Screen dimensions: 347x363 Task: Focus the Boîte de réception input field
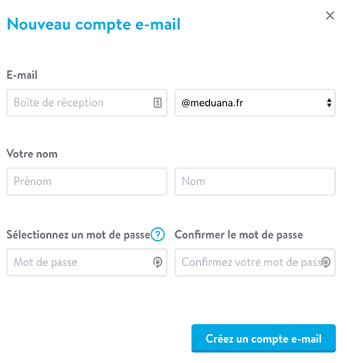87,103
